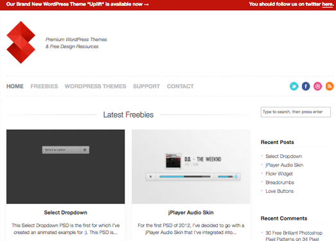Click the 'Premium WordPress Themes' tagline

pyautogui.click(x=76, y=43)
